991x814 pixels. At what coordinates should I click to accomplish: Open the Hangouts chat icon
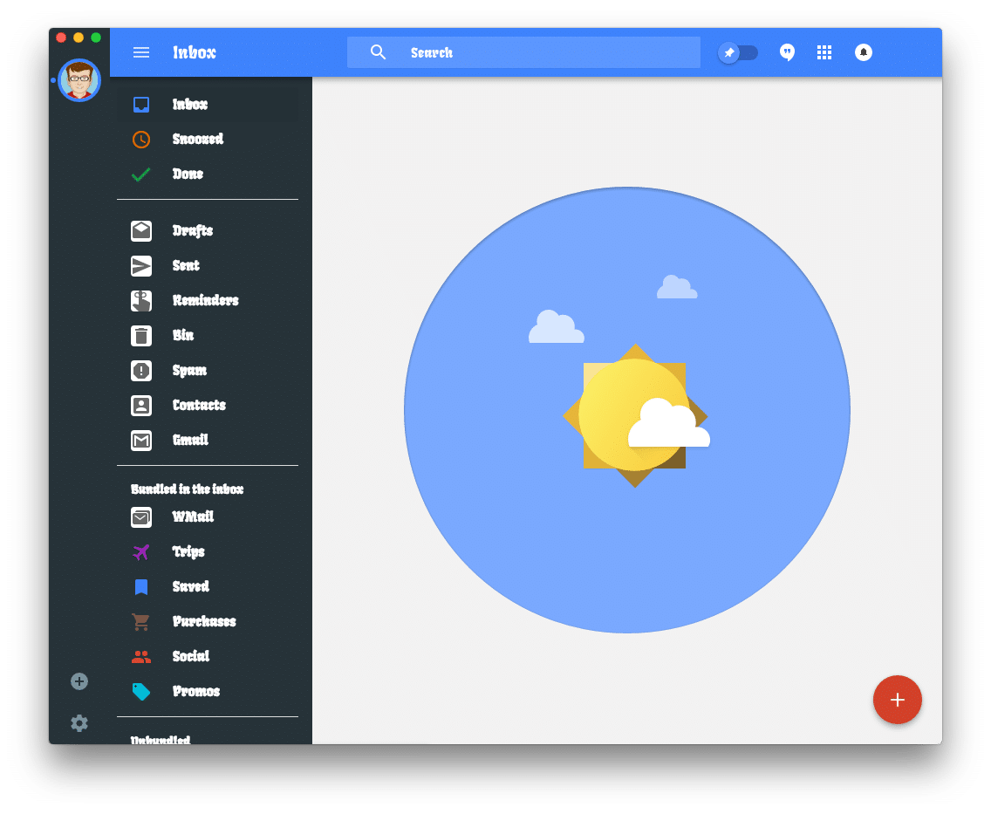point(787,52)
